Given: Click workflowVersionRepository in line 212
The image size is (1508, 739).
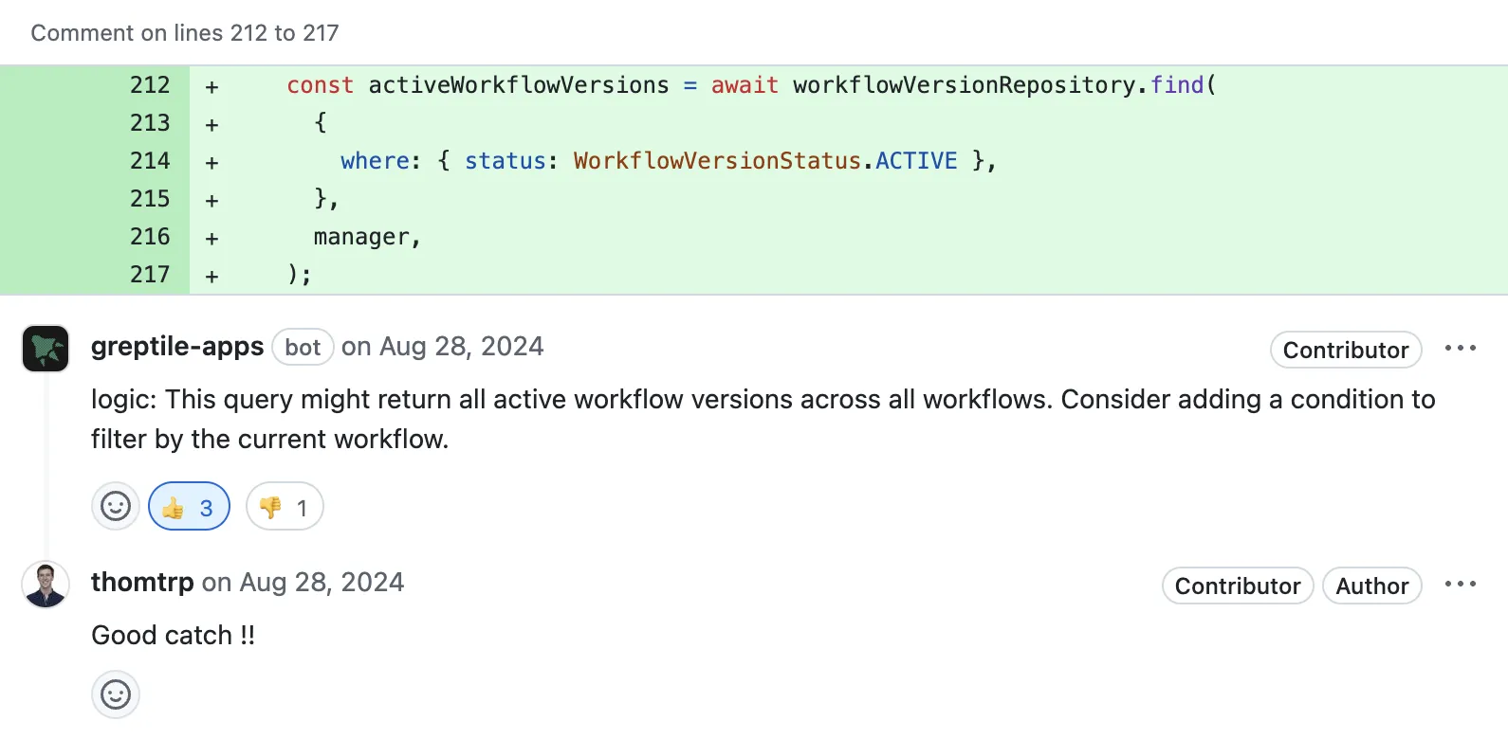Looking at the screenshot, I should pos(964,85).
